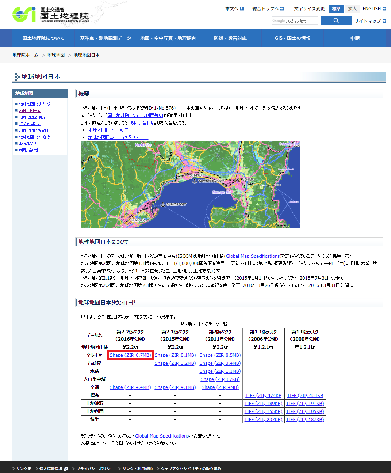Download 交通 Shape ZIP 4.1MB
Viewport: 391px width, 473px height.
coord(175,387)
